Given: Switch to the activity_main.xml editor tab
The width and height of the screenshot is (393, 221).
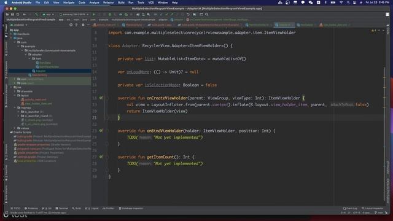Looking at the screenshot, I should click(x=106, y=25).
